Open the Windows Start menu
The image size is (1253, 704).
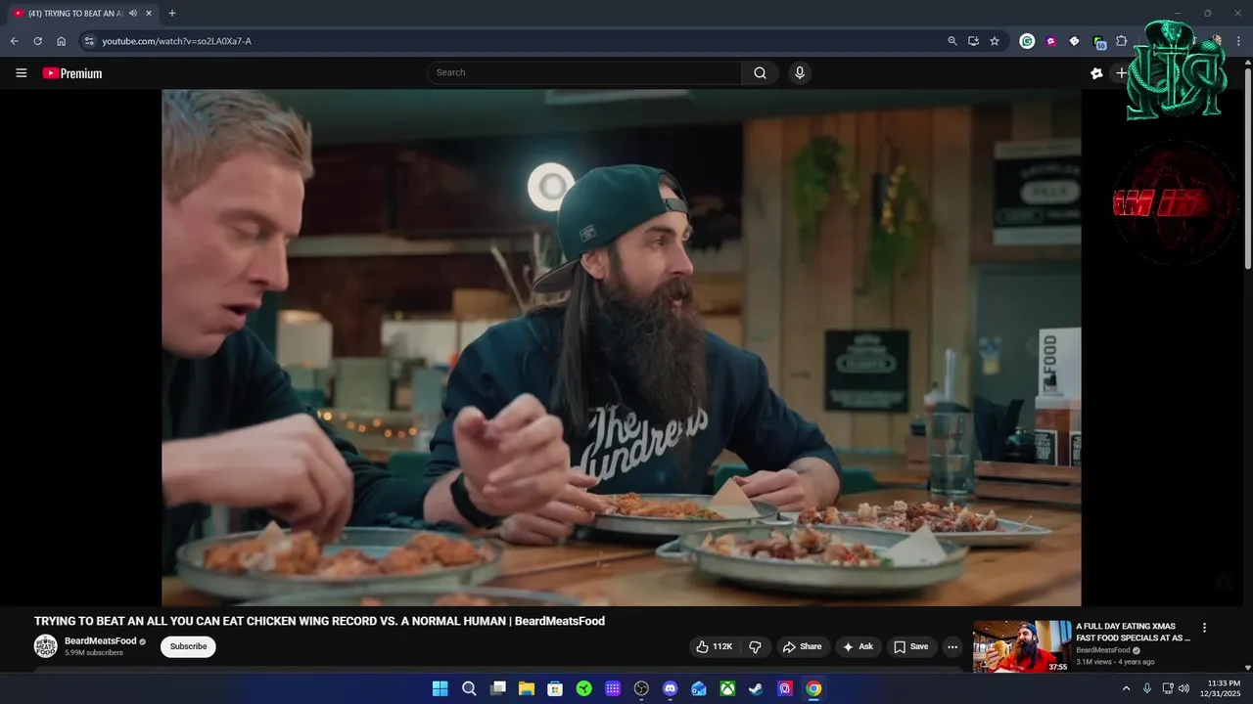(441, 688)
